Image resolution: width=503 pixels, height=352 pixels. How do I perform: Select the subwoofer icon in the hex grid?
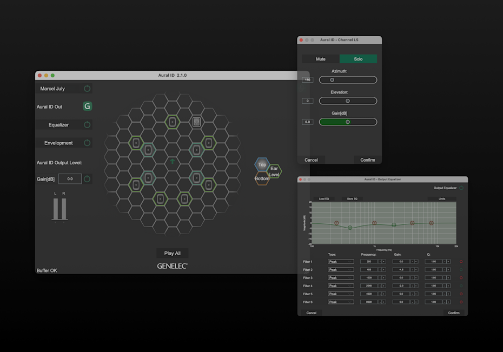(x=197, y=122)
